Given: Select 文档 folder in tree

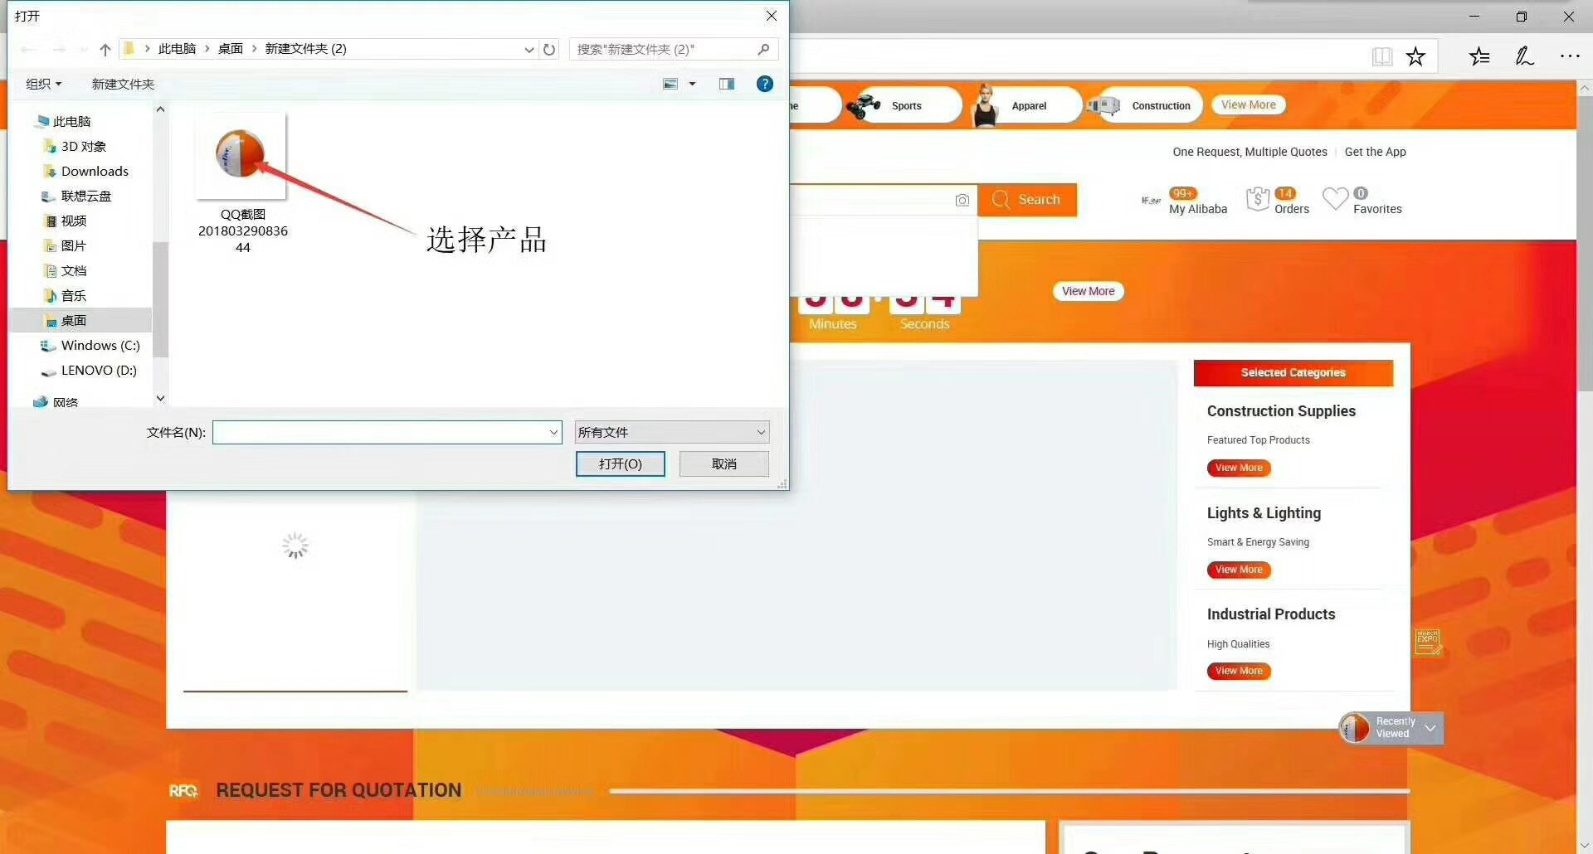Looking at the screenshot, I should pos(65,270).
